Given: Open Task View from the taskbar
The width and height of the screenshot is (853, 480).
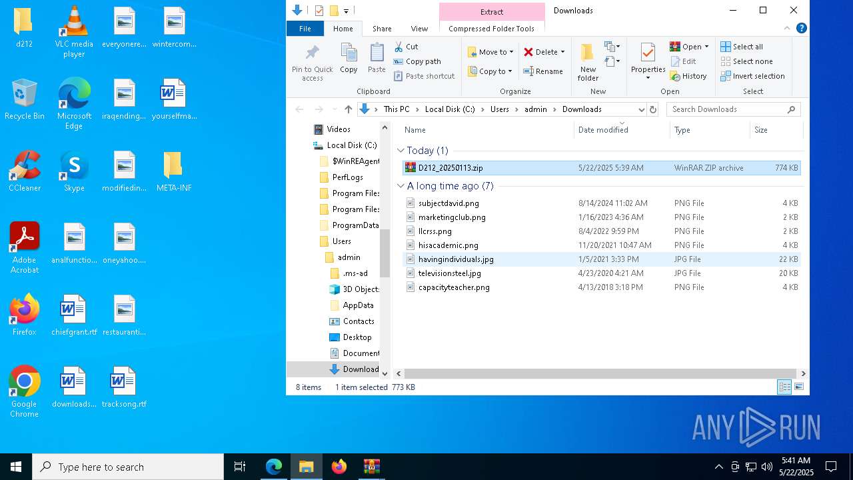Looking at the screenshot, I should point(240,467).
